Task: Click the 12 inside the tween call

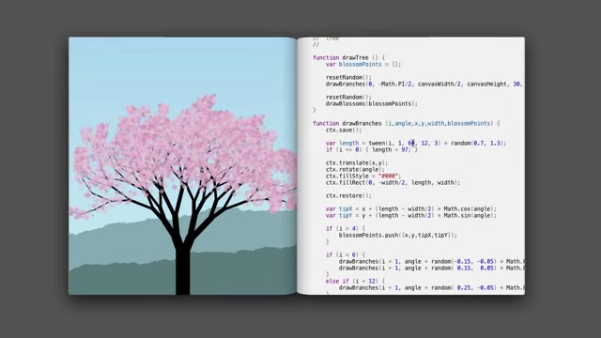Action: (x=424, y=143)
